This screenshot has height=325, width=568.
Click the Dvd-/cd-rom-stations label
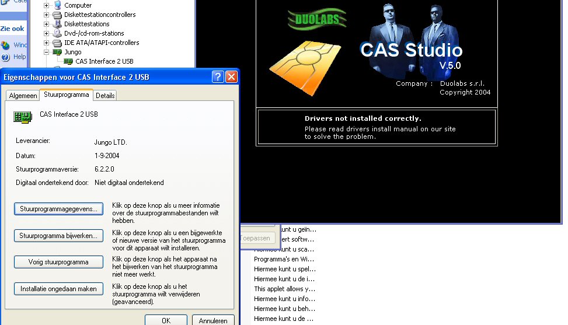point(94,33)
